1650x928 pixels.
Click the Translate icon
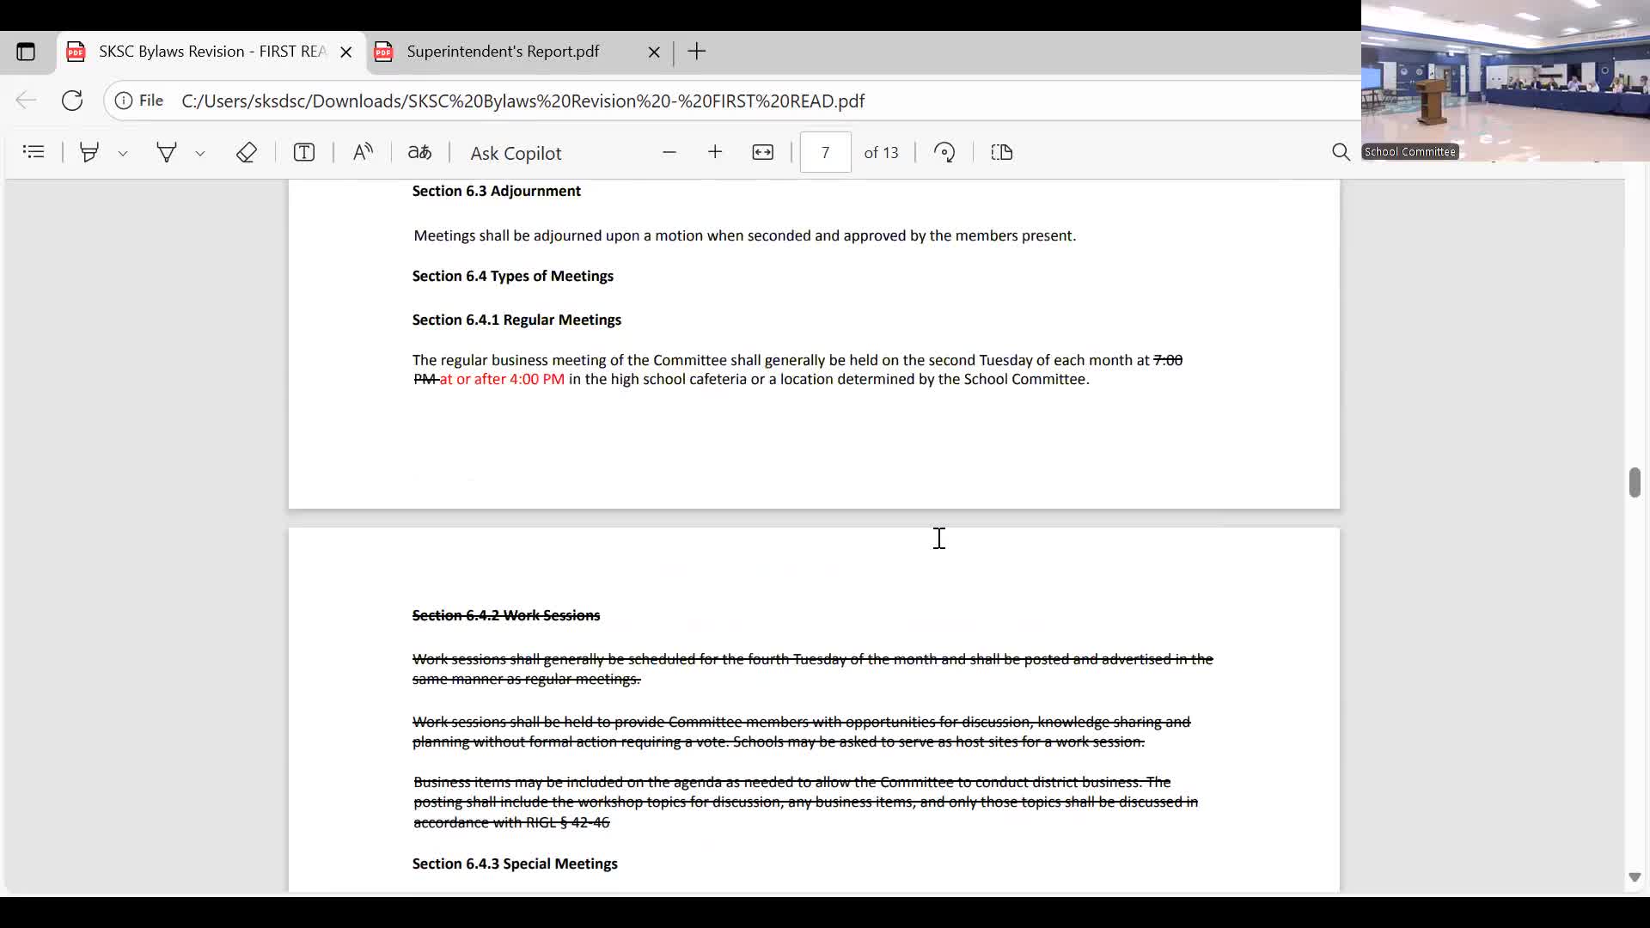click(419, 152)
